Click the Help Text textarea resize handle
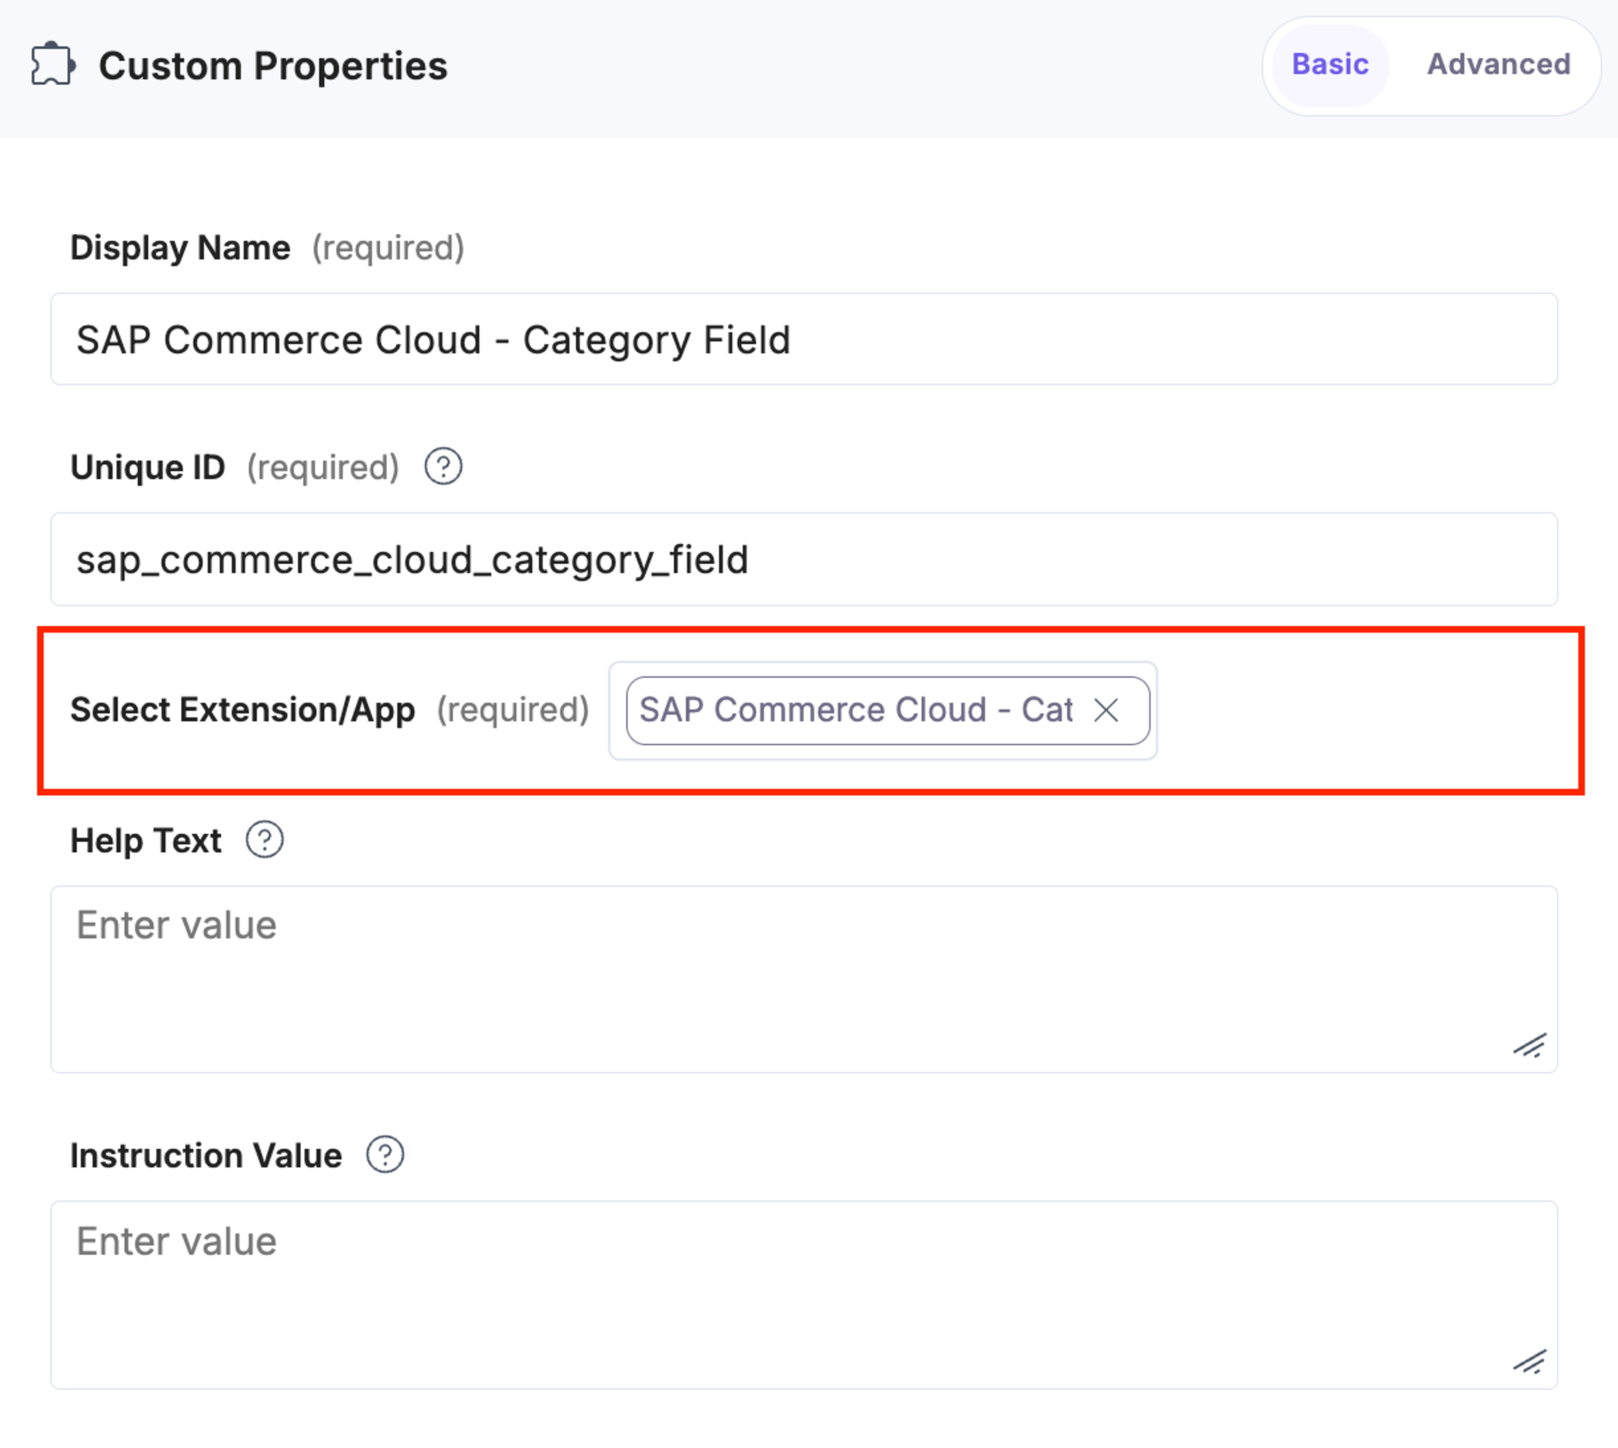 (1529, 1045)
